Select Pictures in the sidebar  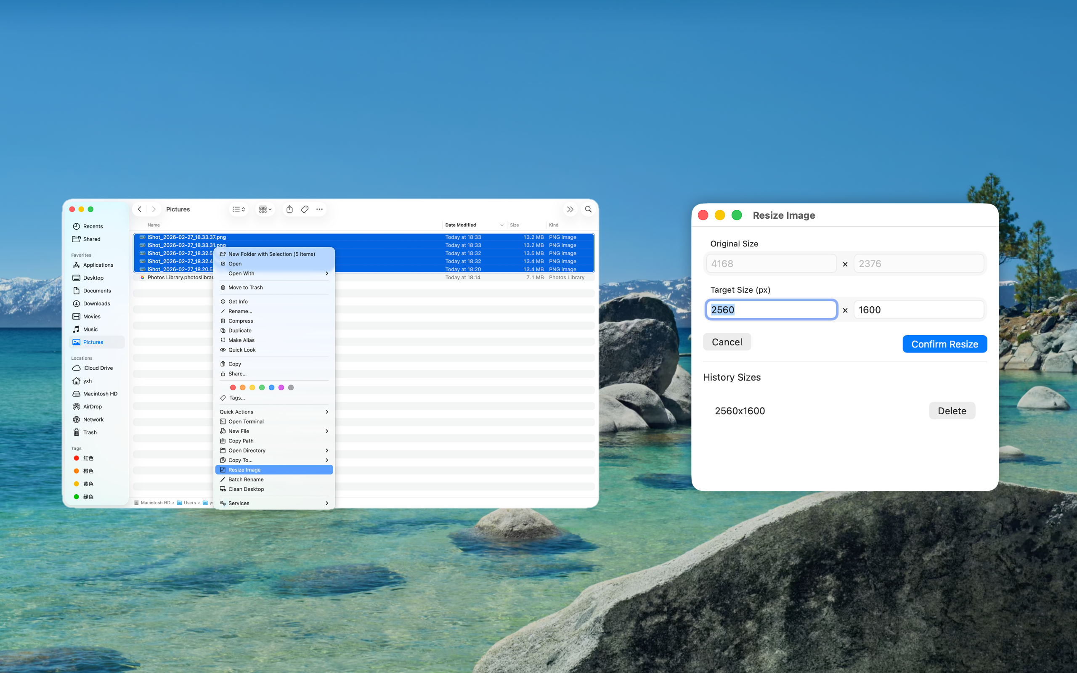(x=97, y=342)
